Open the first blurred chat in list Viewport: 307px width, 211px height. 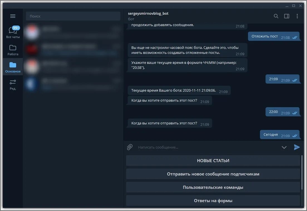(73, 32)
